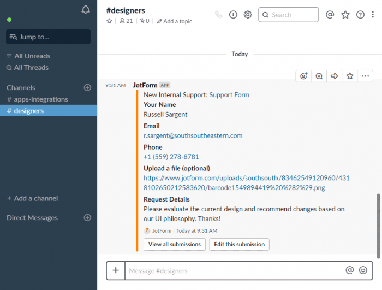The height and width of the screenshot is (290, 382).
Task: Open starred items in header
Action: (345, 15)
